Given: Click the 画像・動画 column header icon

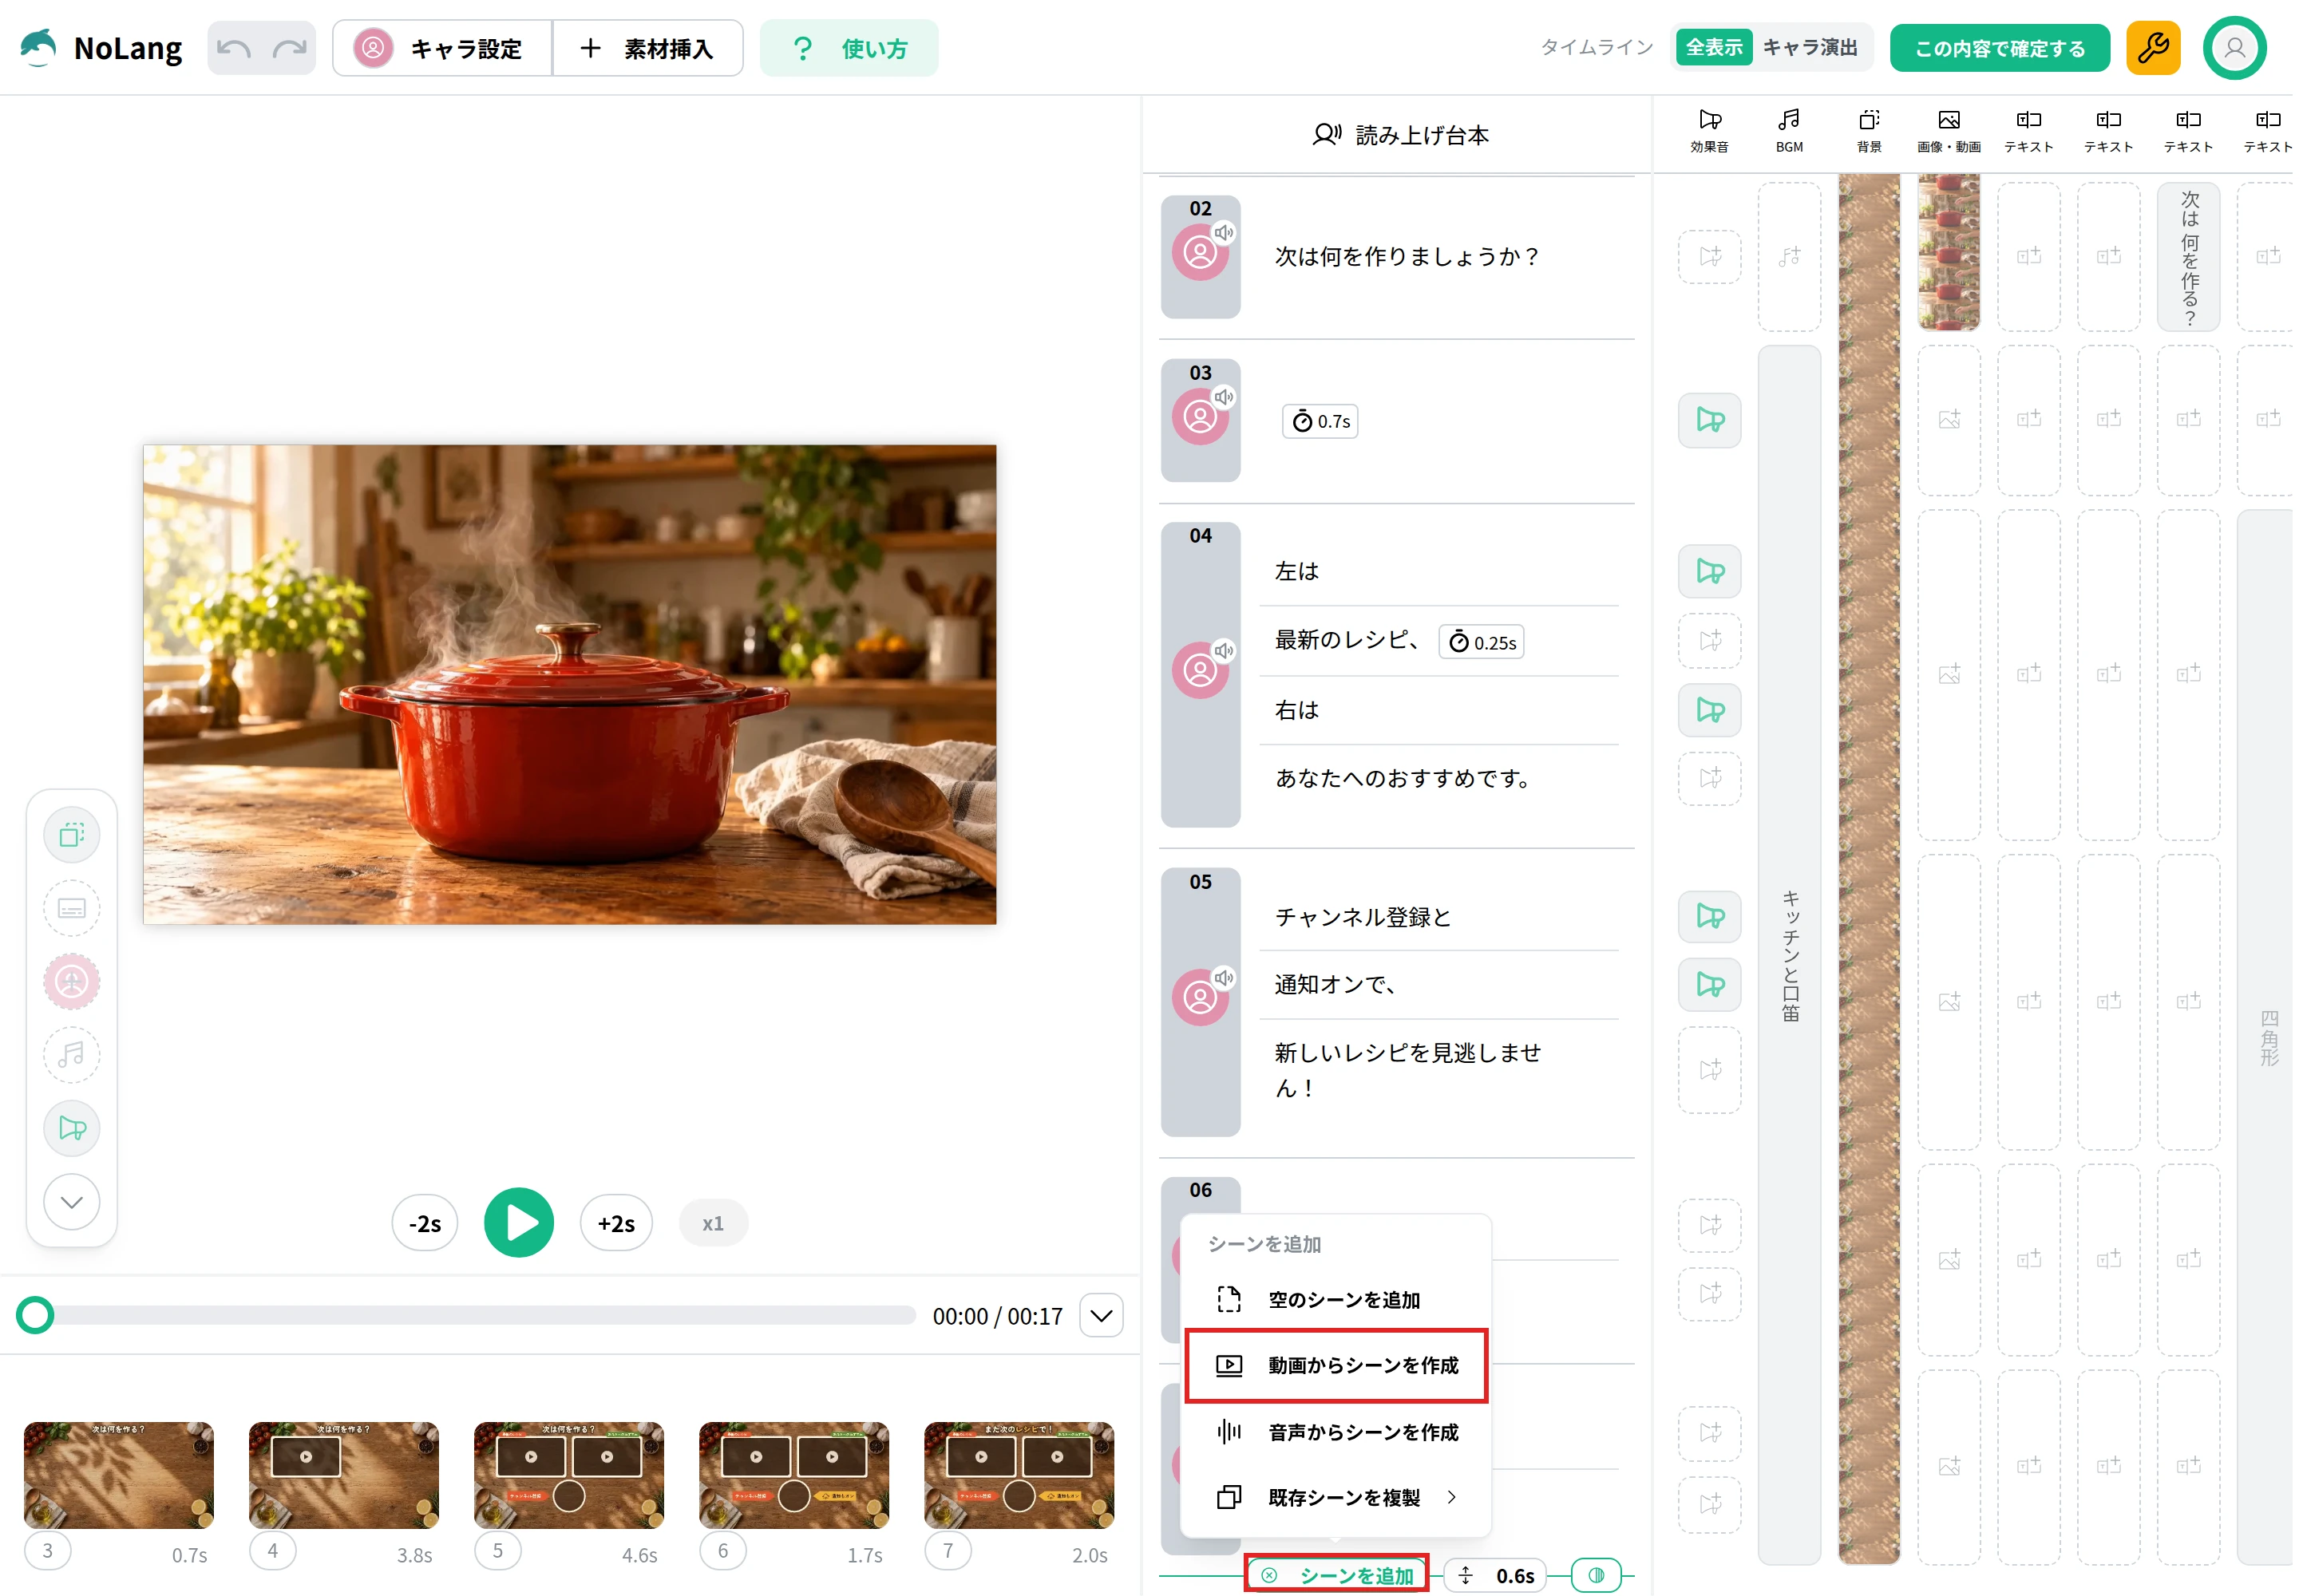Looking at the screenshot, I should (1949, 120).
